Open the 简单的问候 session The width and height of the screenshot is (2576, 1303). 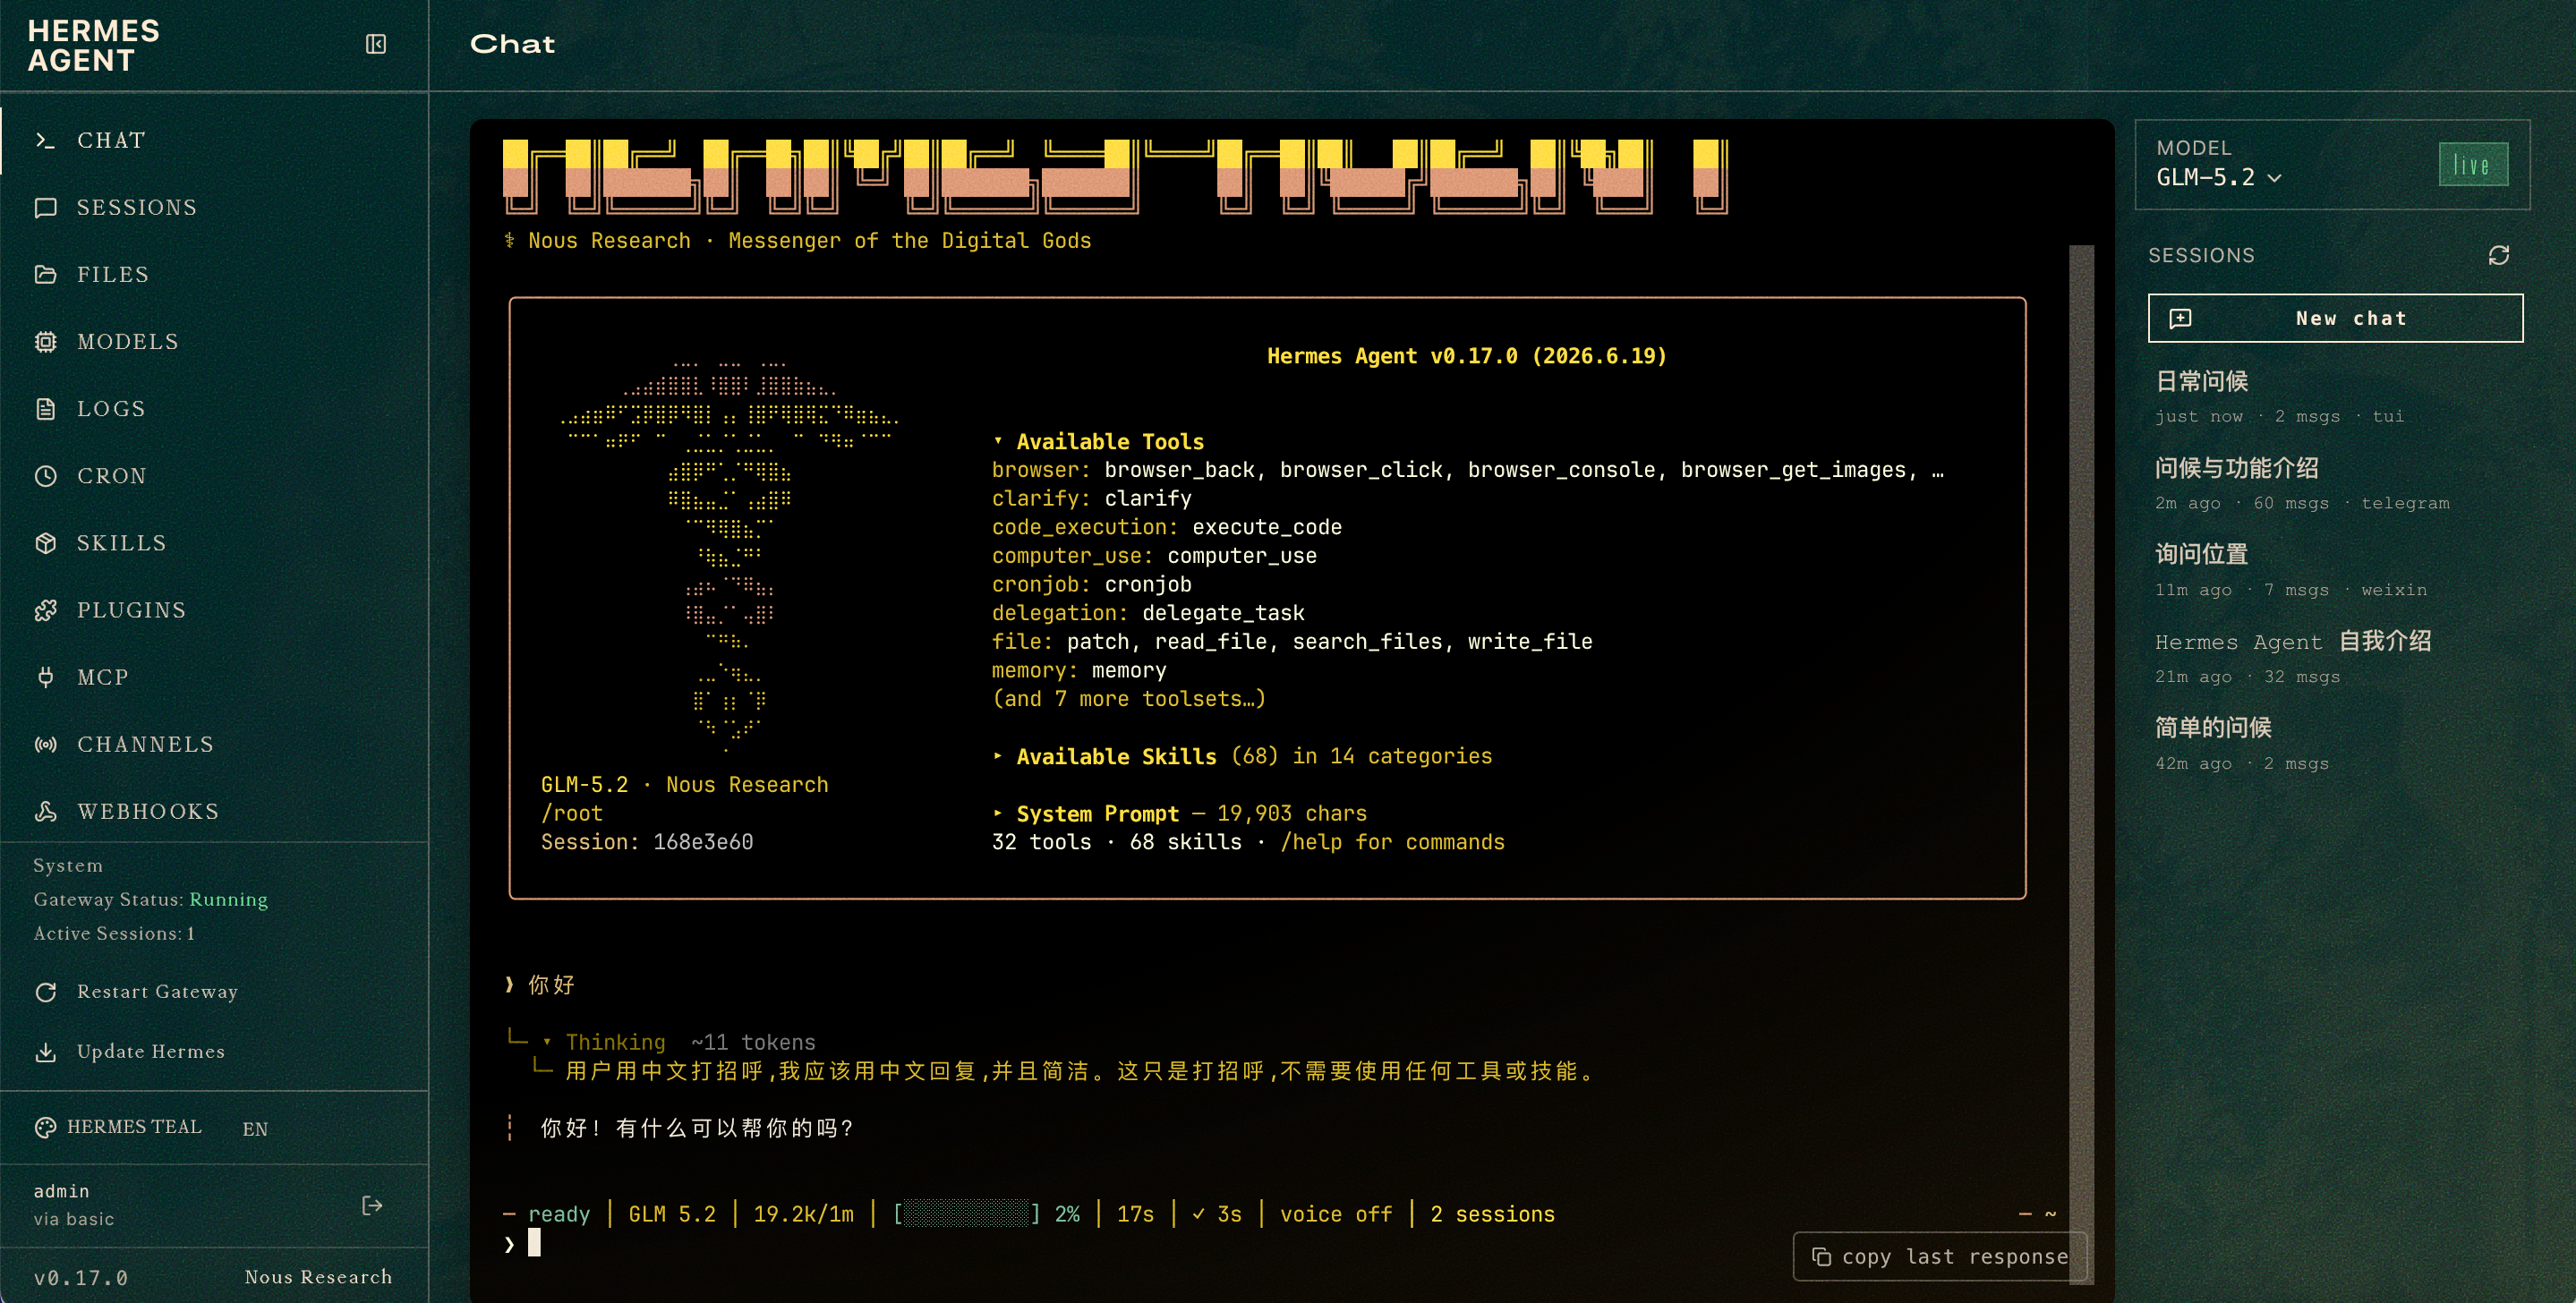point(2335,744)
